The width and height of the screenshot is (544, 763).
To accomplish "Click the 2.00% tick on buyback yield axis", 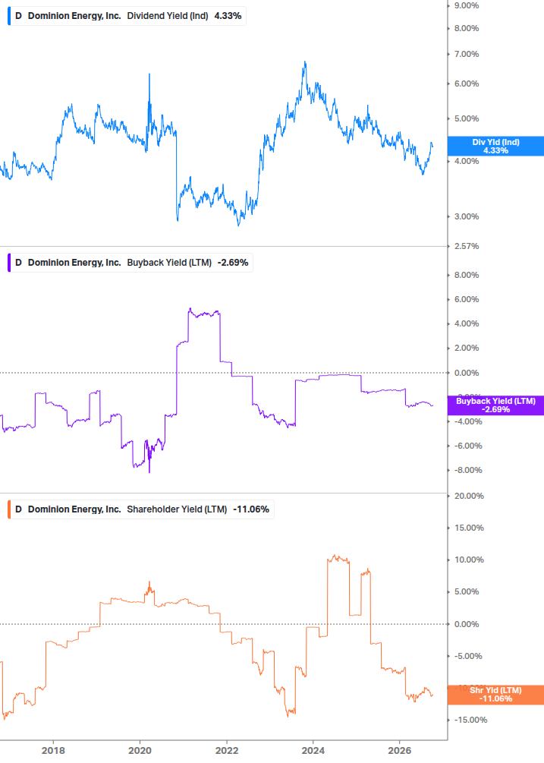I will (467, 348).
